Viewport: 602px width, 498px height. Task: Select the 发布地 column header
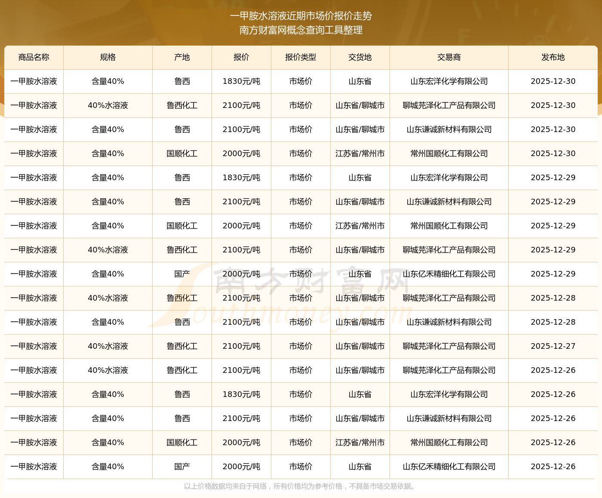(553, 57)
